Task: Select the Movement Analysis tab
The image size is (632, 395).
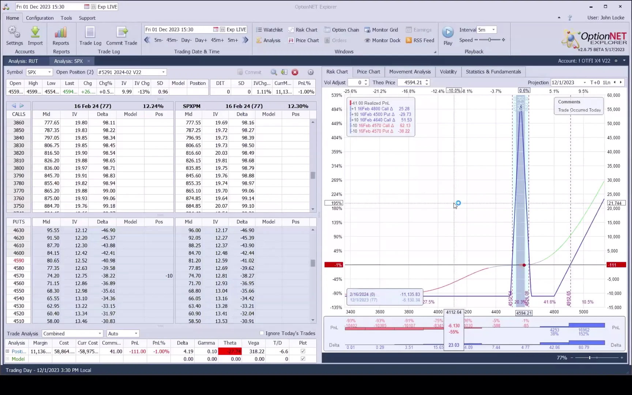Action: 410,72
